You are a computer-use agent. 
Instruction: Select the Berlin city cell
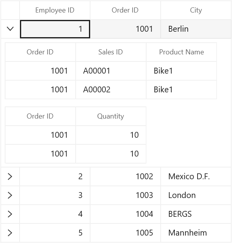(196, 29)
